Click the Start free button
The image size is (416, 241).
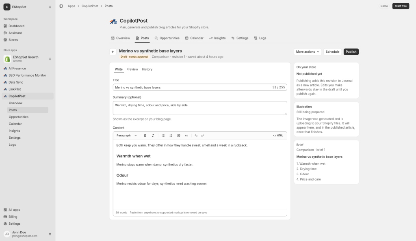(x=401, y=6)
